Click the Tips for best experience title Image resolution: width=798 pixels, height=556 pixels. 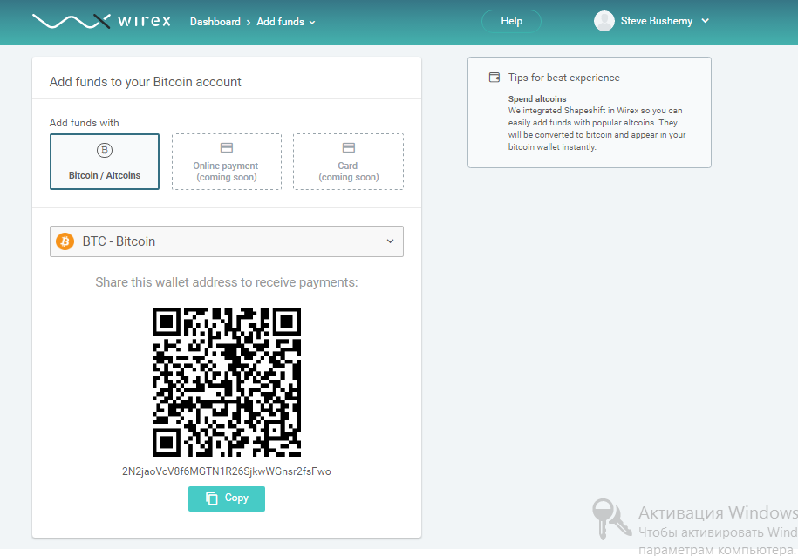(x=564, y=78)
